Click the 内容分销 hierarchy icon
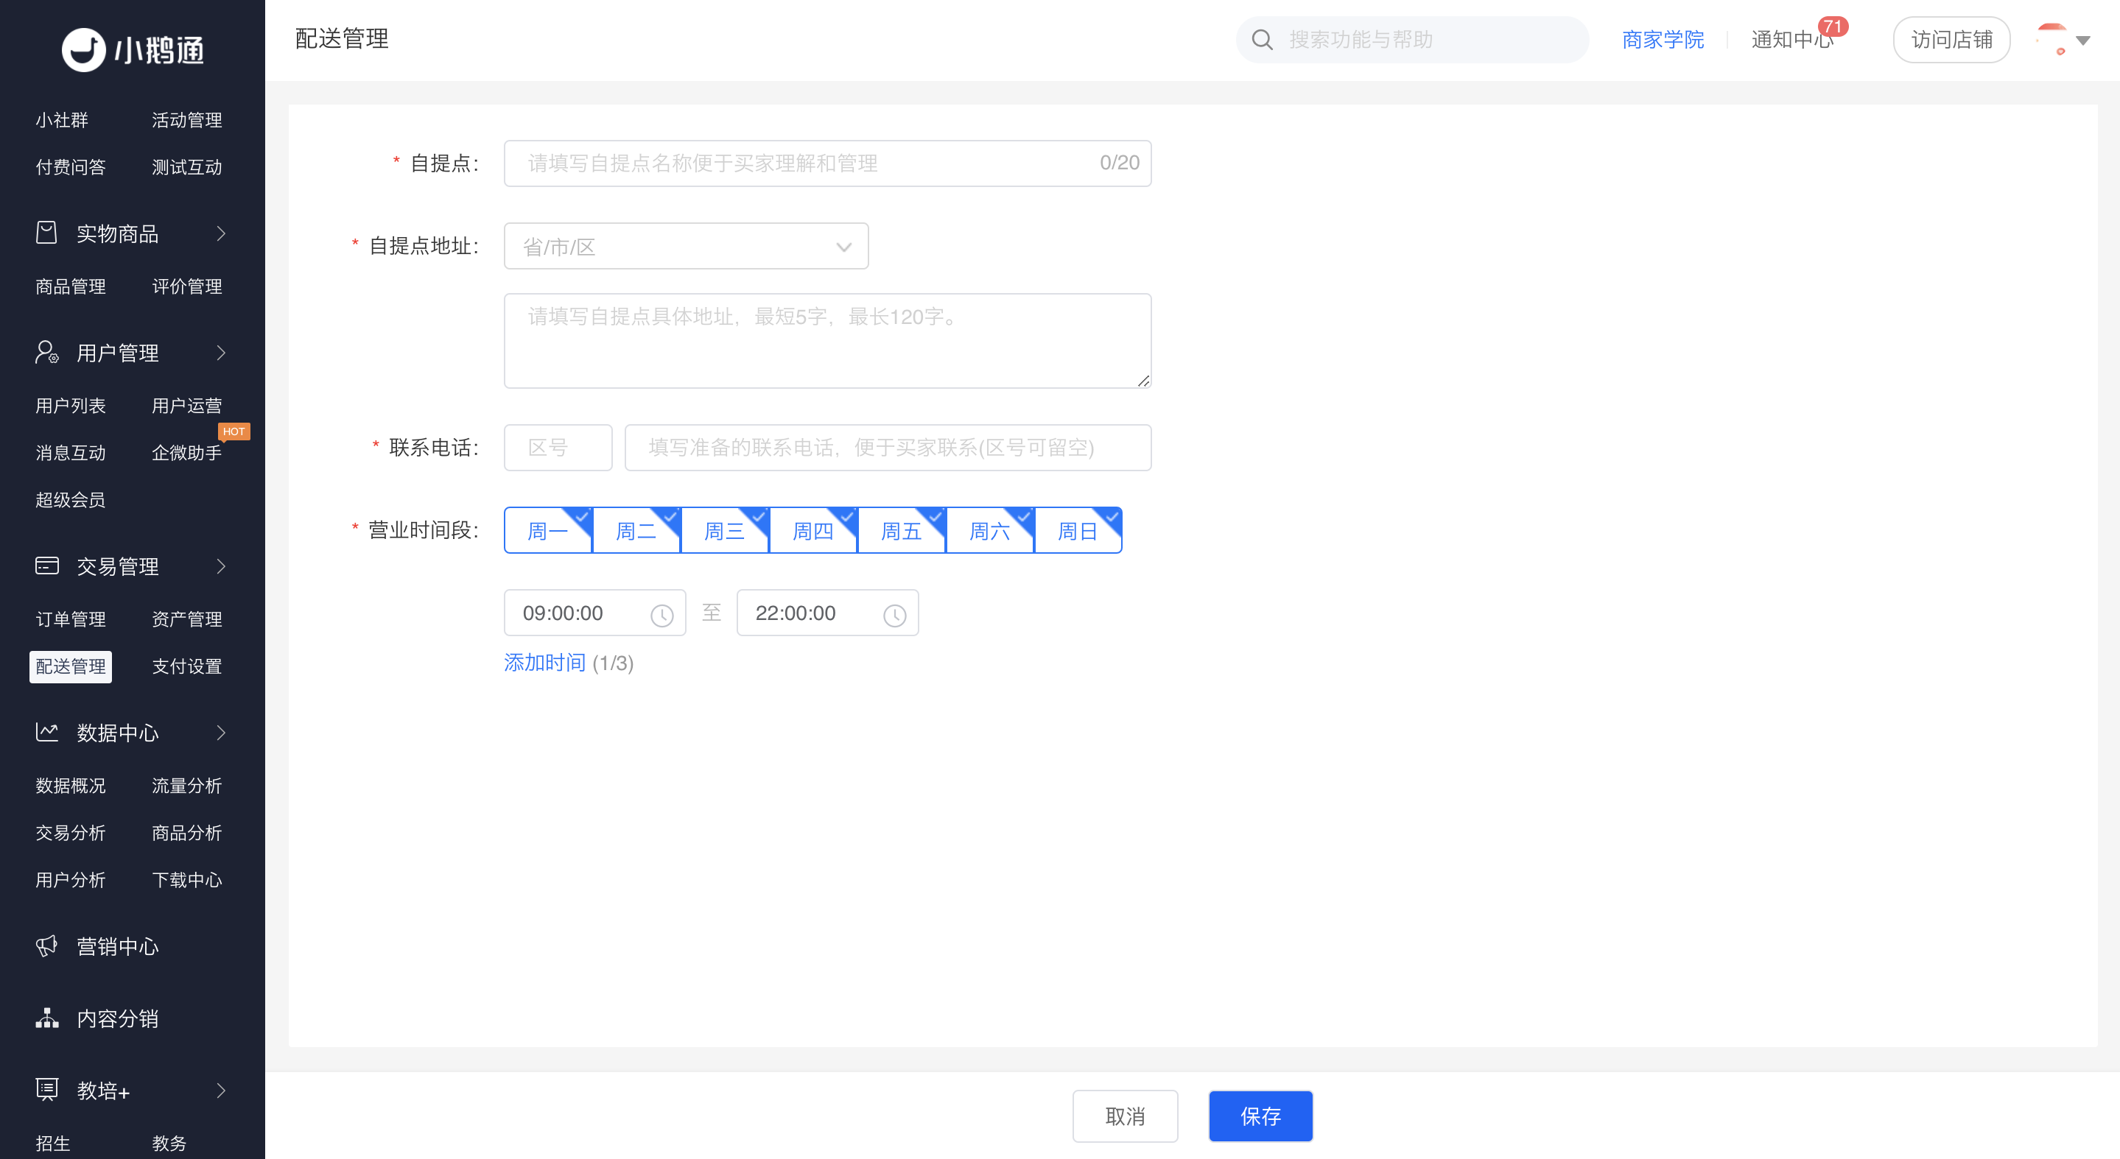 point(47,1018)
